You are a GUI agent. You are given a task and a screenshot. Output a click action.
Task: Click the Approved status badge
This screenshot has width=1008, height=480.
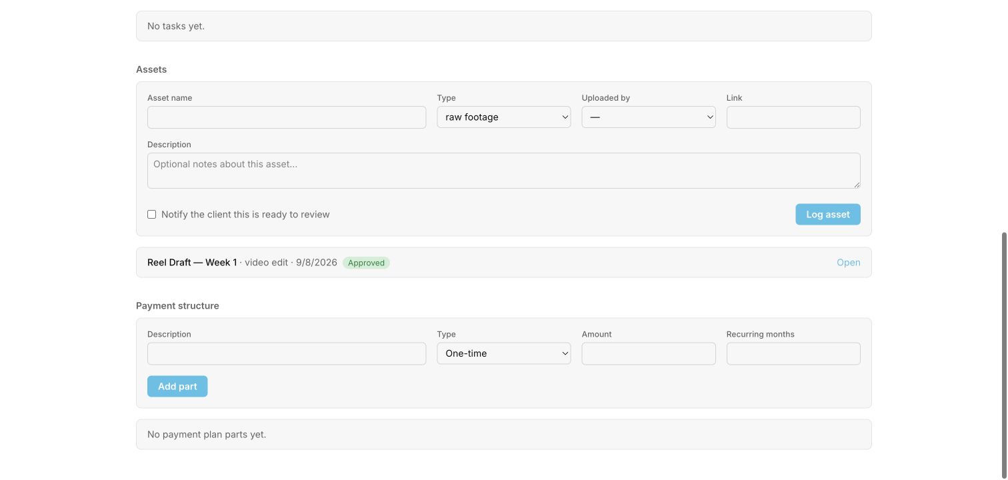(366, 263)
